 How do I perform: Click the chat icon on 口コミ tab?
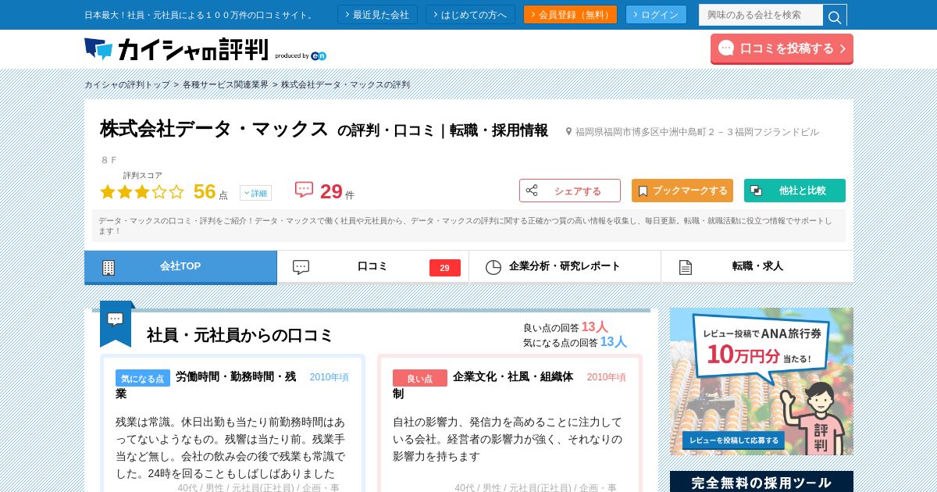pos(301,267)
